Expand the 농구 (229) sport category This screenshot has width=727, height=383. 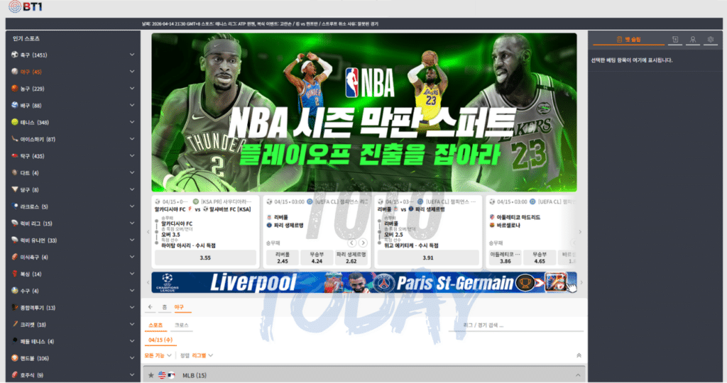pos(132,89)
